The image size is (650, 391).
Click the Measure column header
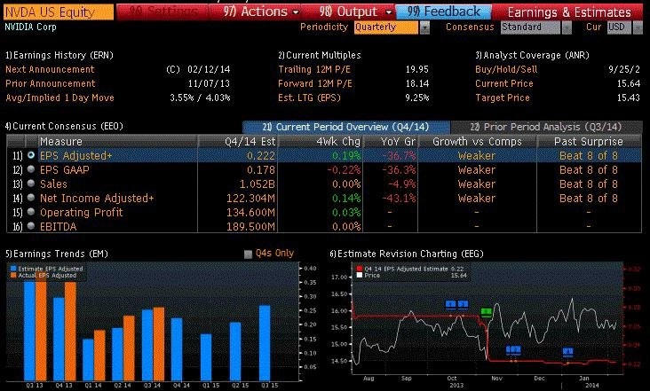61,142
